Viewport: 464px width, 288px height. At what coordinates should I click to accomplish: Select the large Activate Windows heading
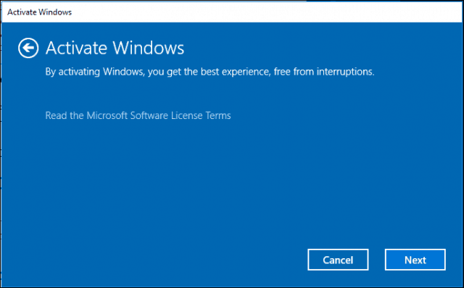click(x=115, y=48)
